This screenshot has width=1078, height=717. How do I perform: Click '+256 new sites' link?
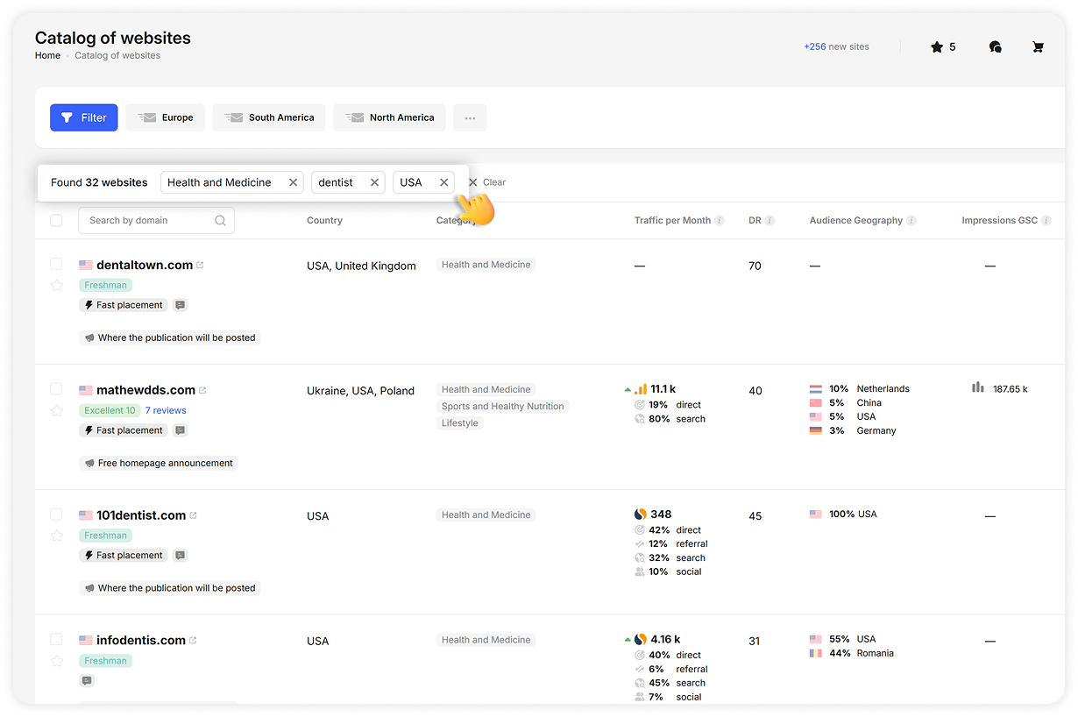[836, 46]
